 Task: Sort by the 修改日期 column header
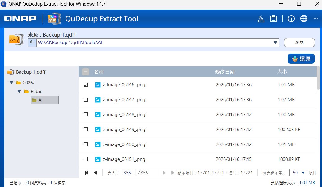point(225,72)
